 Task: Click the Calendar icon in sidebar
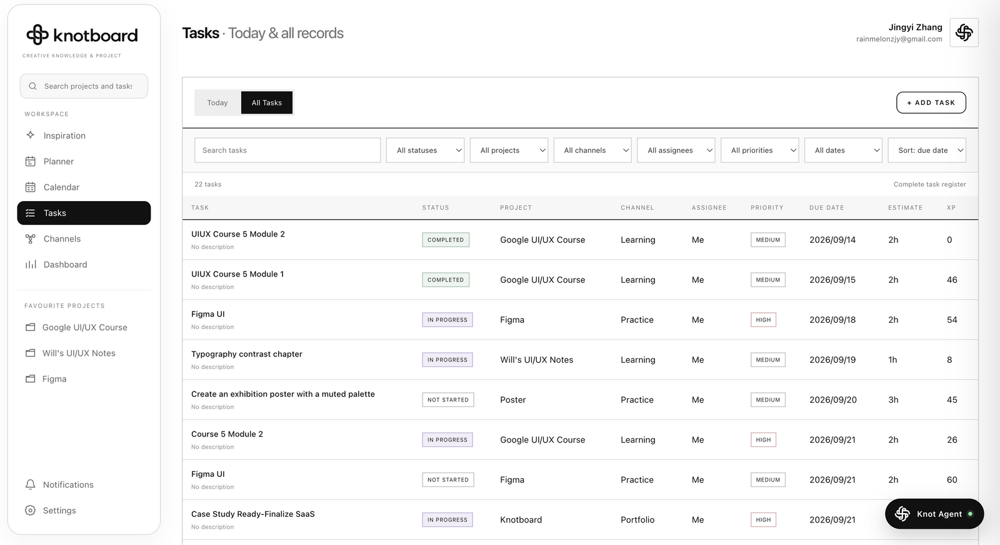[x=30, y=187]
